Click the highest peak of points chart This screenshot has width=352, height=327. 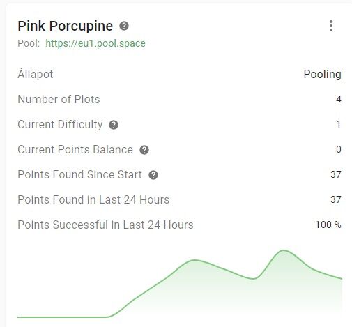(x=283, y=250)
